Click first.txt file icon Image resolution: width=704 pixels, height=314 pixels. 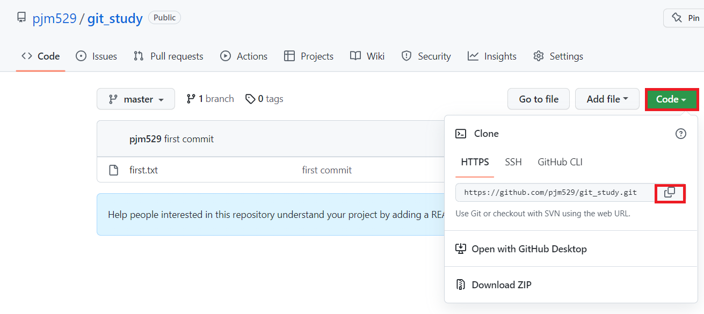114,170
